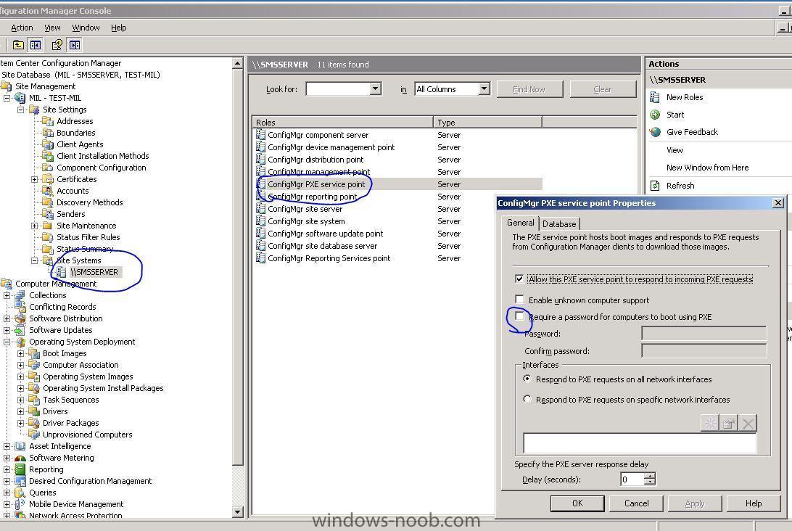792x531 pixels.
Task: Open the Help menu
Action: coord(119,28)
